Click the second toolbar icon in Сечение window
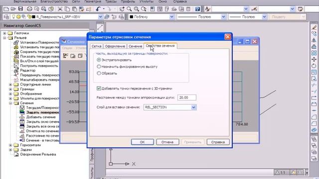 tap(73, 56)
